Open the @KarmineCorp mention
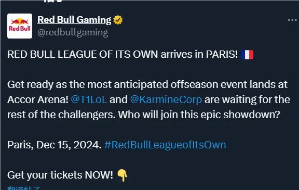 coord(166,99)
